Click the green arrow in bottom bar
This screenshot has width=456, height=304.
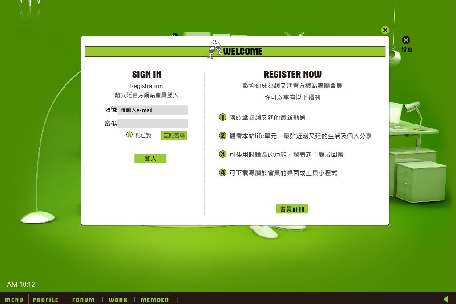pos(446,299)
